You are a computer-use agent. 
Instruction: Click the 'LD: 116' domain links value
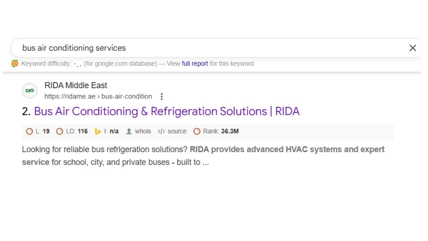[77, 131]
